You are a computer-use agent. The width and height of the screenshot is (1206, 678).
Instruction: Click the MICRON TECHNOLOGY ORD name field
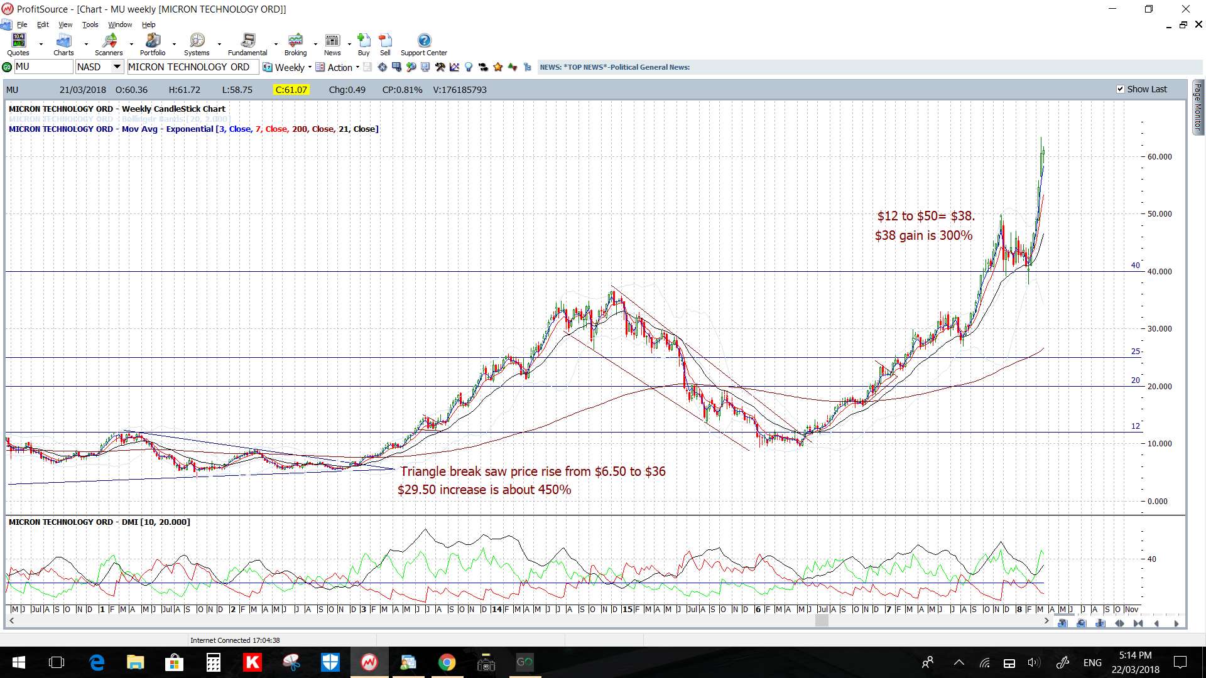(193, 67)
